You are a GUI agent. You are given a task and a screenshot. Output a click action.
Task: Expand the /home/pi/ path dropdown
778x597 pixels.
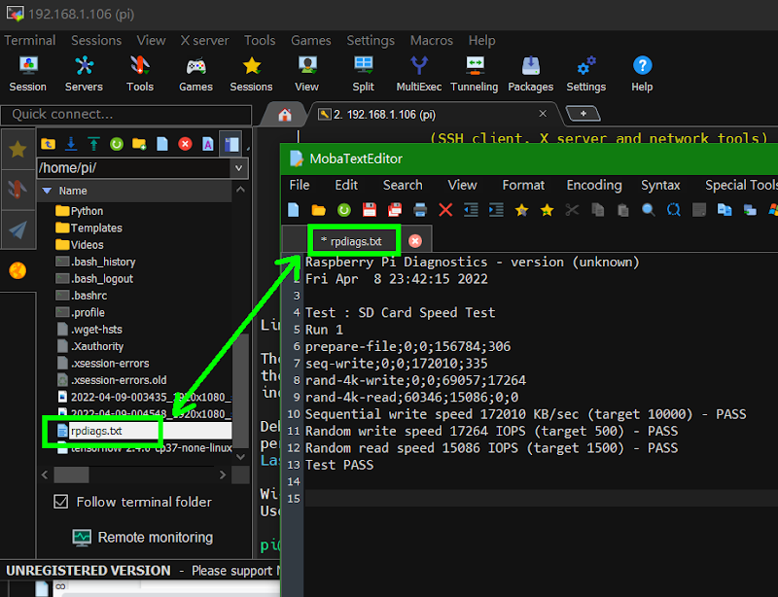[x=239, y=168]
